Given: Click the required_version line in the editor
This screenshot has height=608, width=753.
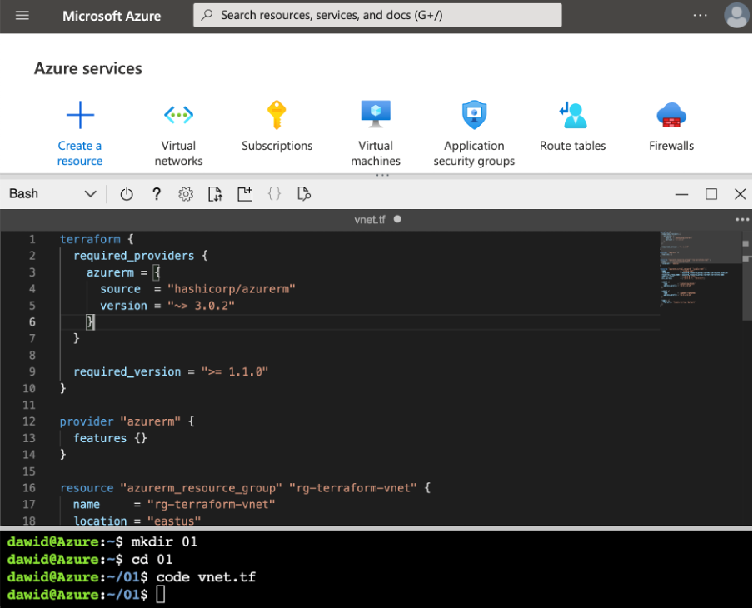Looking at the screenshot, I should pyautogui.click(x=171, y=371).
